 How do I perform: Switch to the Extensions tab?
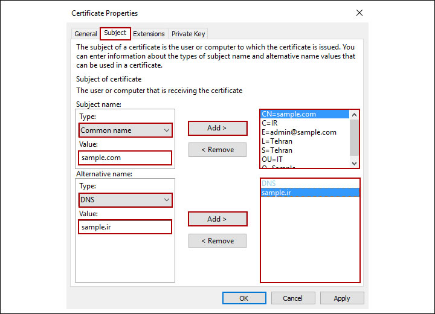pos(149,34)
